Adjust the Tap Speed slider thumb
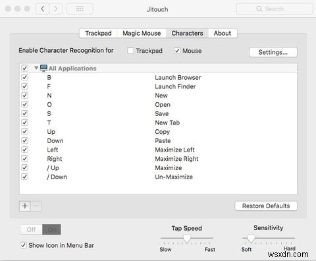The width and height of the screenshot is (316, 261). coord(187,239)
